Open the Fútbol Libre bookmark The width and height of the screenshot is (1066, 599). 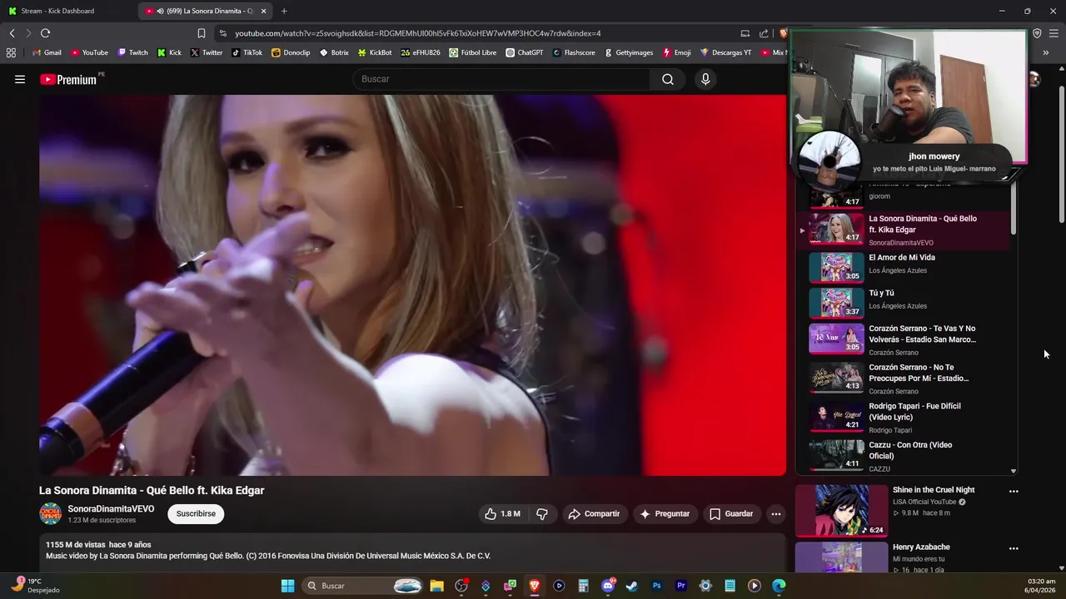(x=472, y=52)
